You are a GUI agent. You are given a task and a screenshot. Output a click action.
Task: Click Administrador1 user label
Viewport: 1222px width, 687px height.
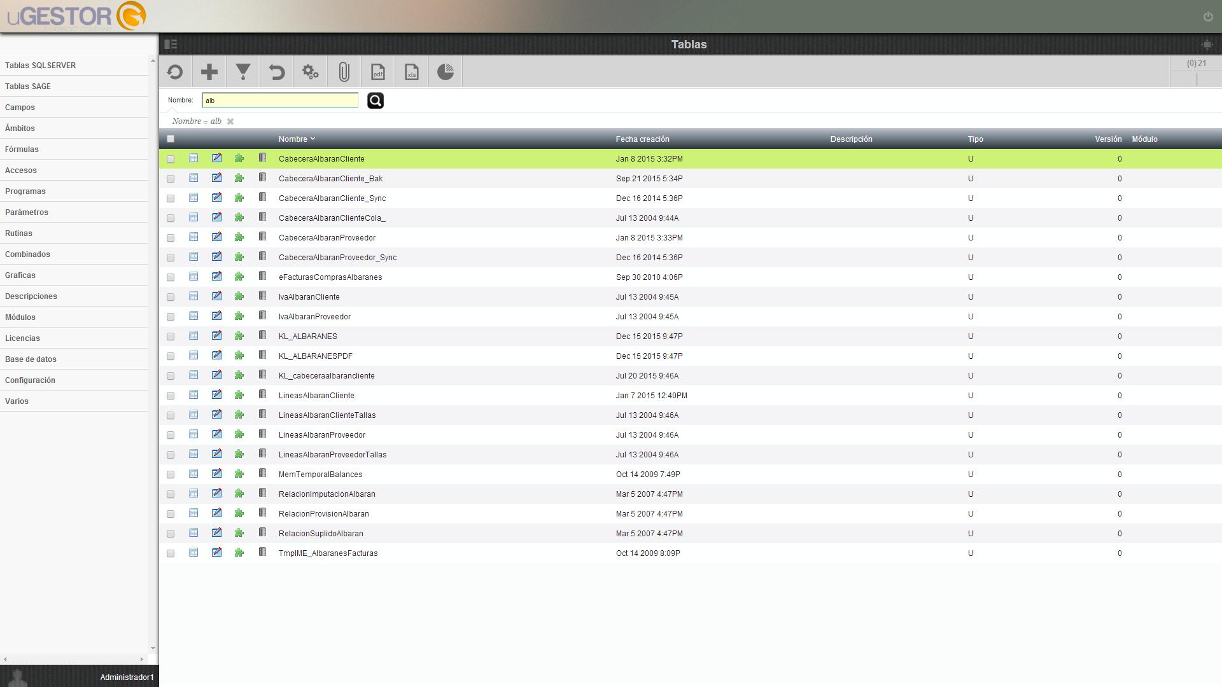pos(127,677)
